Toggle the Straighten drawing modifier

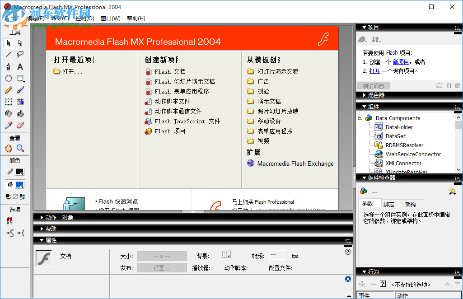[20, 233]
